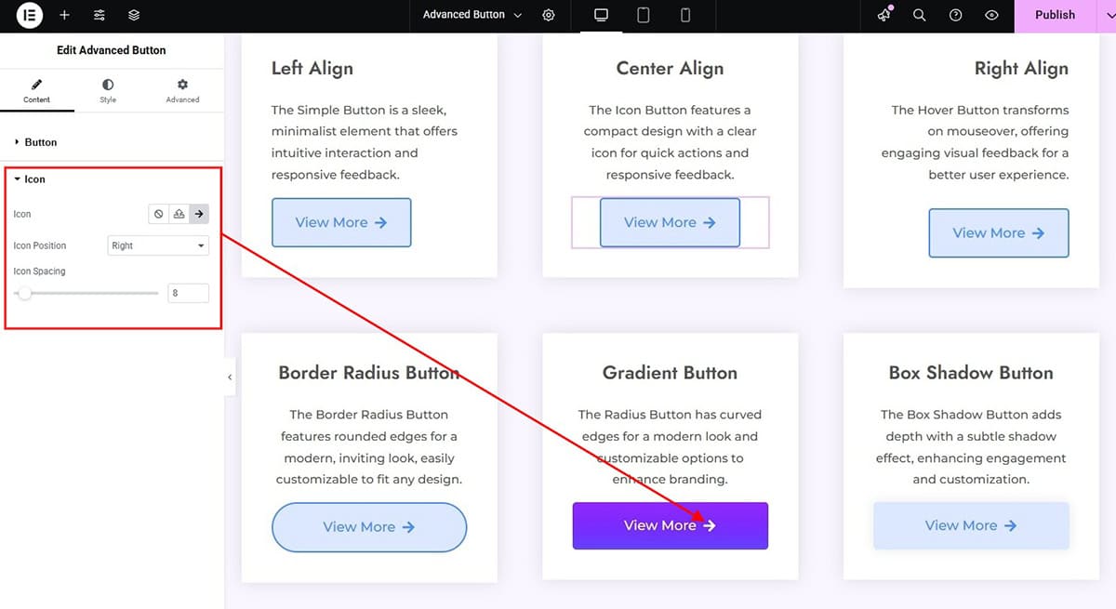The image size is (1116, 609).
Task: Preview changes with the eye icon
Action: pyautogui.click(x=991, y=15)
